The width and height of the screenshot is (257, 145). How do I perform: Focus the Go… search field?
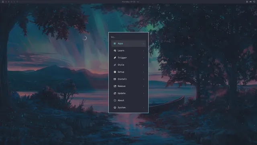pyautogui.click(x=128, y=37)
